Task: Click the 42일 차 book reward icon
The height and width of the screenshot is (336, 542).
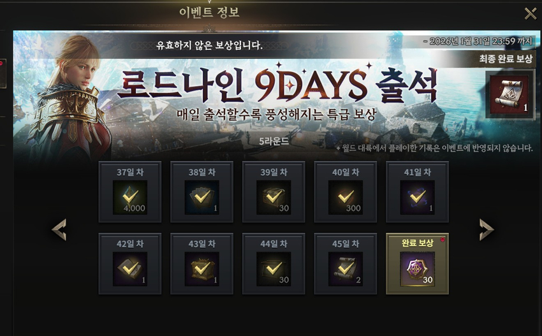Action: (x=130, y=269)
